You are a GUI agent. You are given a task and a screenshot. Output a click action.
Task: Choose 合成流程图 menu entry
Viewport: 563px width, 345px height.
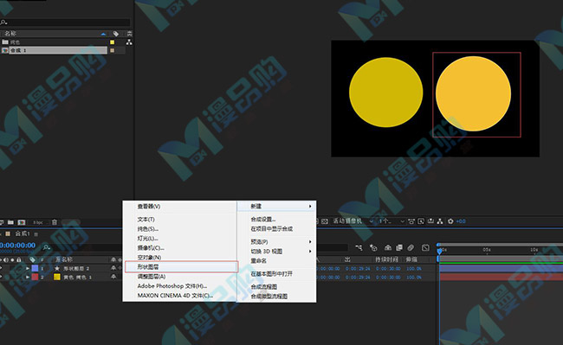click(x=276, y=286)
